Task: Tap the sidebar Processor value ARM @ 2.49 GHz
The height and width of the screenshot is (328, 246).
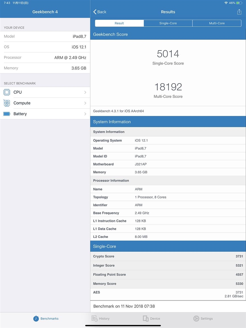Action: [x=70, y=58]
